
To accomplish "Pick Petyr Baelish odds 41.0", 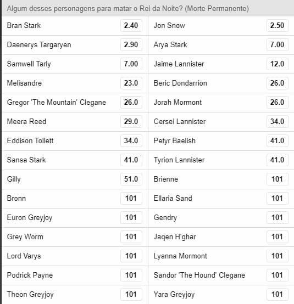I will click(x=278, y=140).
